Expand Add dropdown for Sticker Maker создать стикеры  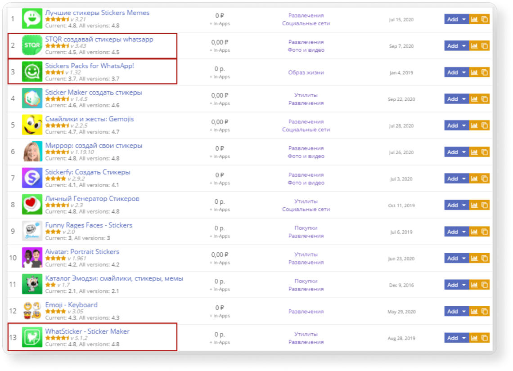(x=464, y=99)
